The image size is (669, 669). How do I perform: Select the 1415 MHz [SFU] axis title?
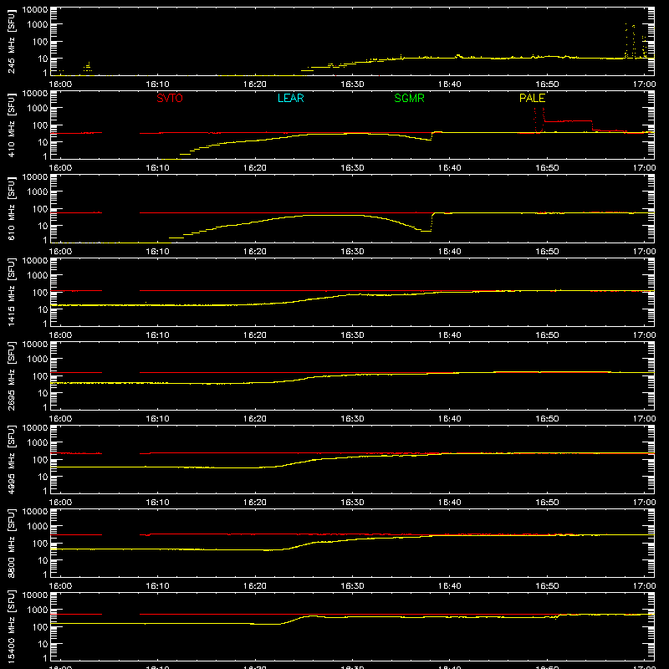pos(11,292)
